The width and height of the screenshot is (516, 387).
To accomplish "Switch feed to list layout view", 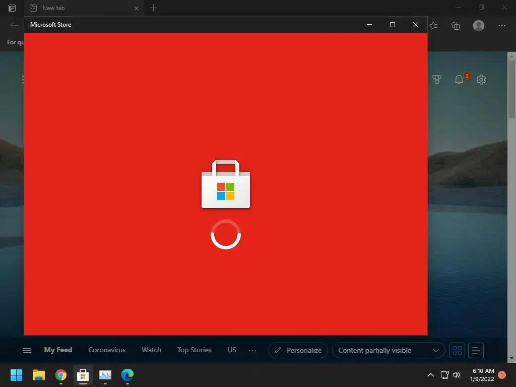I will pyautogui.click(x=476, y=351).
